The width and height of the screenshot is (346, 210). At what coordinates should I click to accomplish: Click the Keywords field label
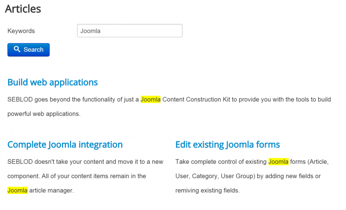[21, 31]
